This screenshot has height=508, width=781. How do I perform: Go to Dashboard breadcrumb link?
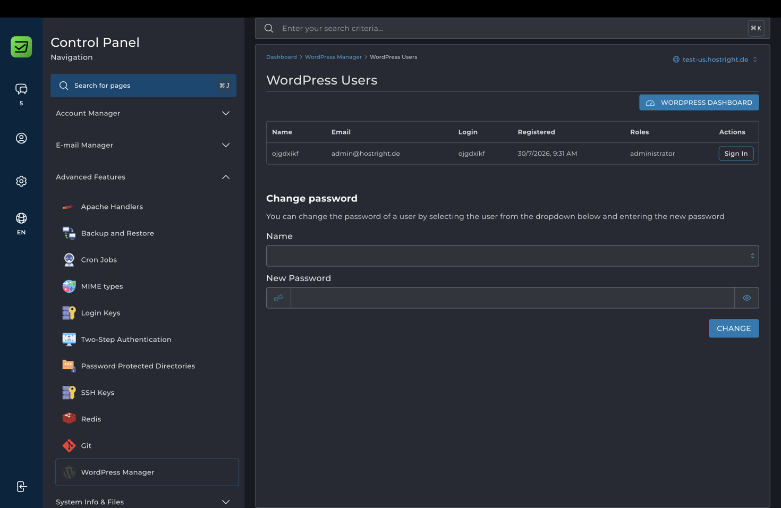281,57
